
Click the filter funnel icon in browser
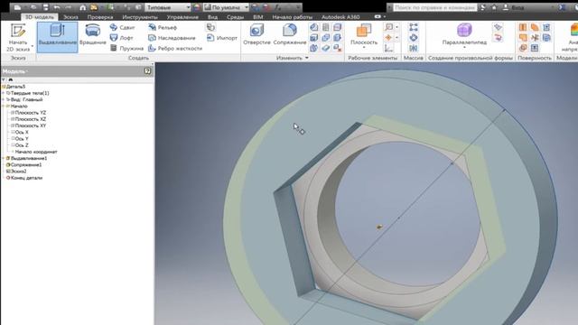pos(4,79)
